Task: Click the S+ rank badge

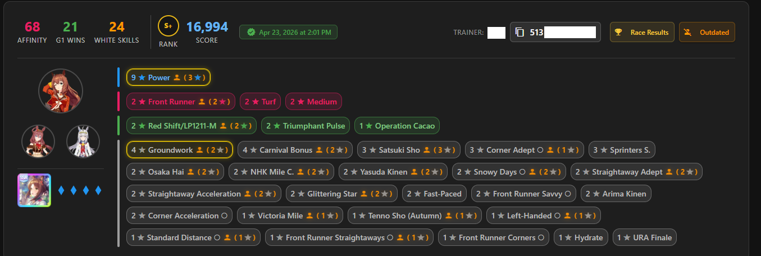Action: tap(168, 25)
